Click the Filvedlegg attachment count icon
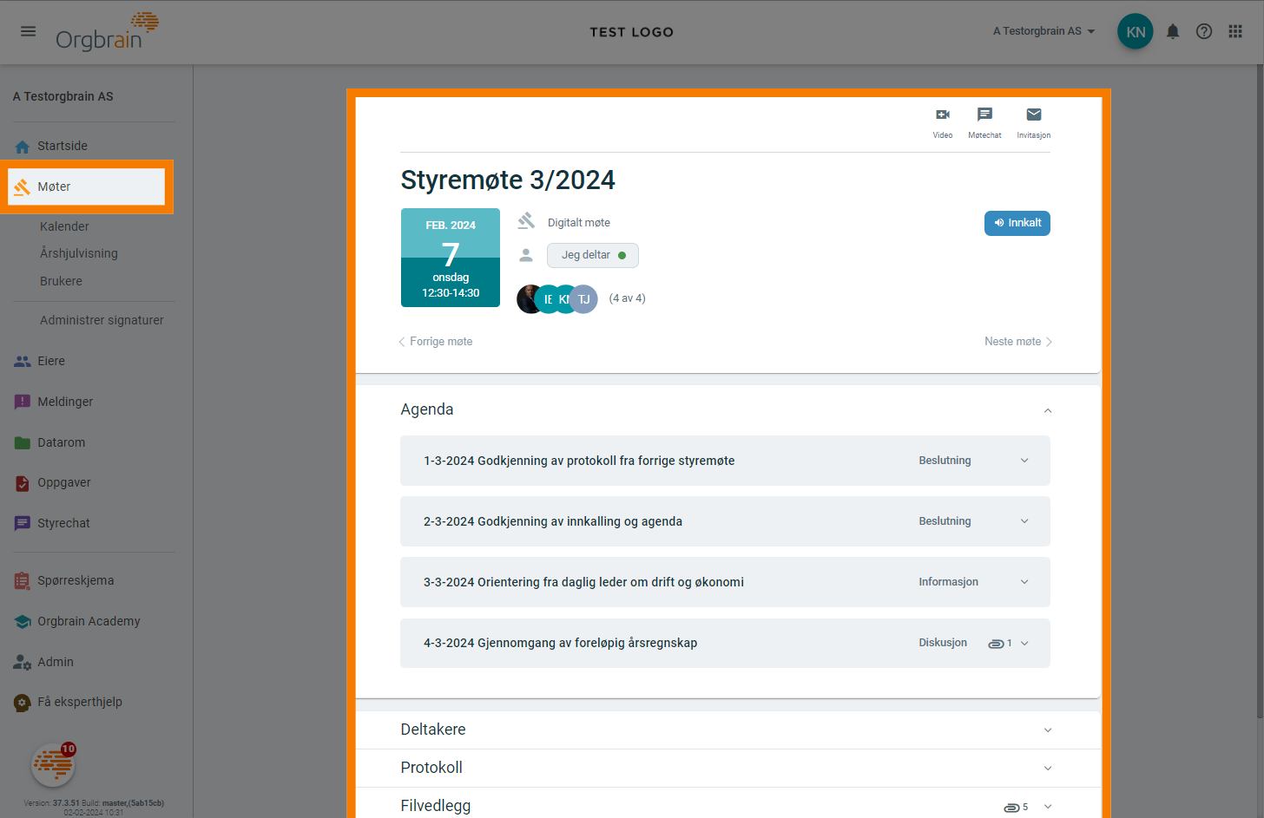 coord(1011,808)
